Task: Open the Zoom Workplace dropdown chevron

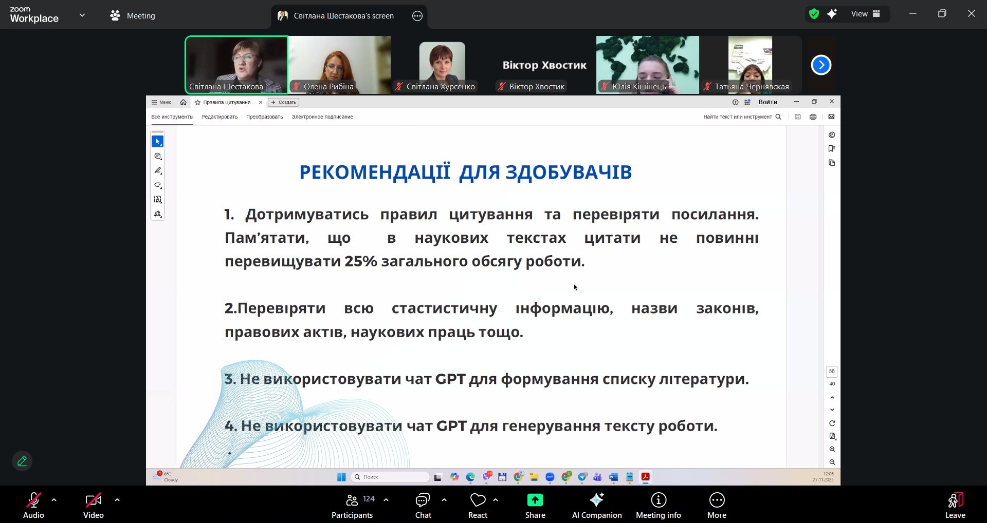Action: click(x=82, y=15)
